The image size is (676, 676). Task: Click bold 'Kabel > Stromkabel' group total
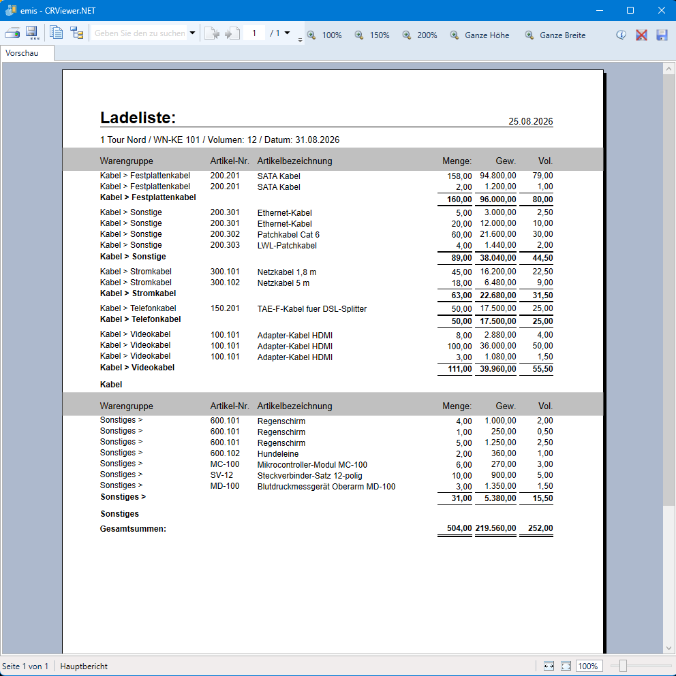(x=138, y=293)
